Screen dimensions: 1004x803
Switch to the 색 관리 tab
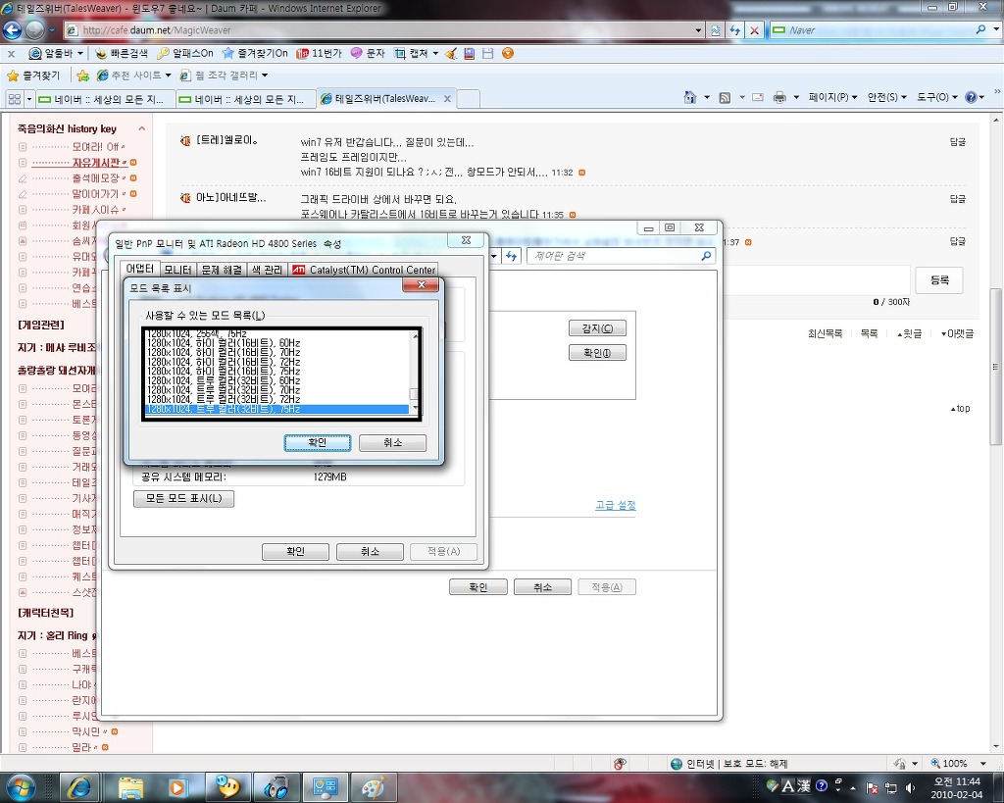(267, 271)
